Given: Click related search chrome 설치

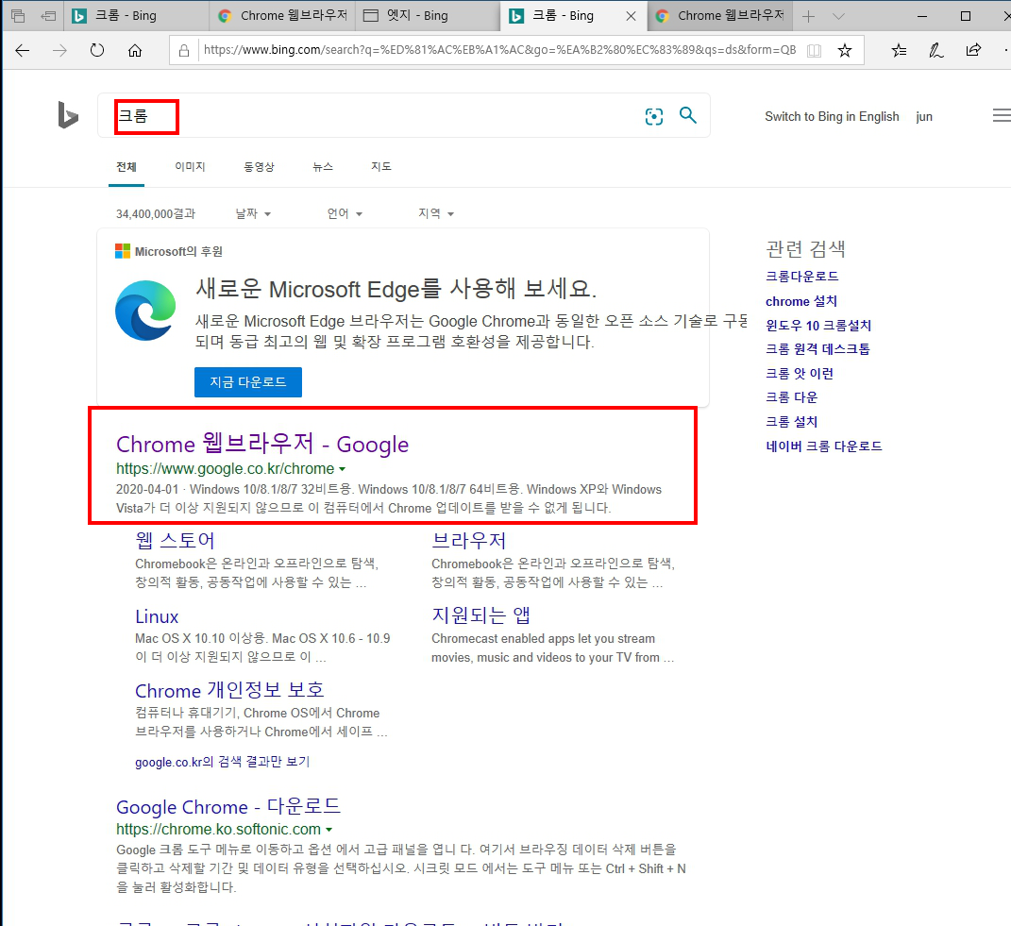Looking at the screenshot, I should (801, 301).
